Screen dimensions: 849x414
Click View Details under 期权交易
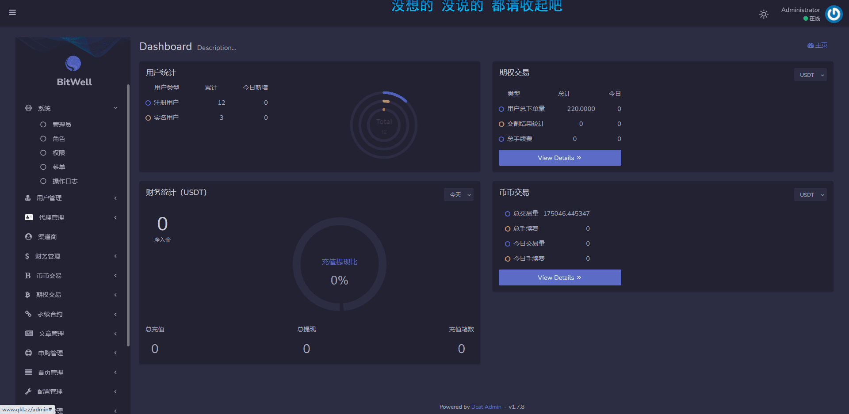coord(559,158)
